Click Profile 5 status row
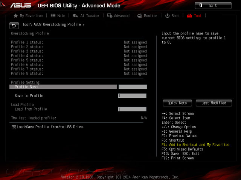This screenshot has height=180, width=241. [79, 60]
